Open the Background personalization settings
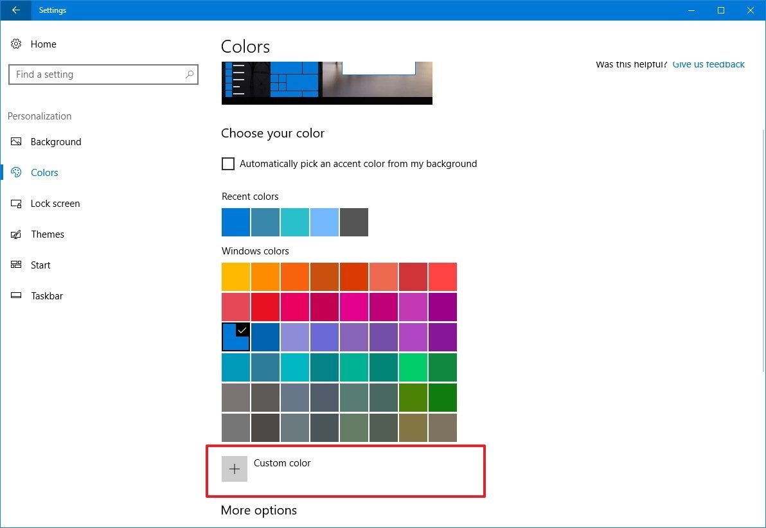Viewport: 766px width, 528px height. [55, 141]
